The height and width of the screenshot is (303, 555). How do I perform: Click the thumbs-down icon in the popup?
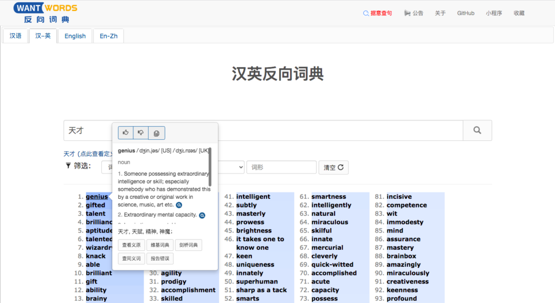(141, 133)
